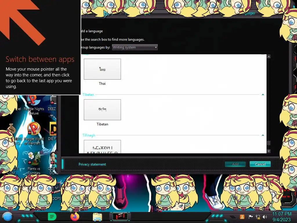Switch to the active control panel taskbar item

tap(120, 217)
